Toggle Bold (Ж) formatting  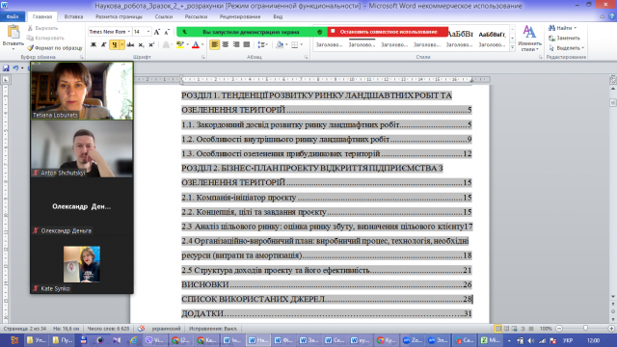(x=94, y=45)
